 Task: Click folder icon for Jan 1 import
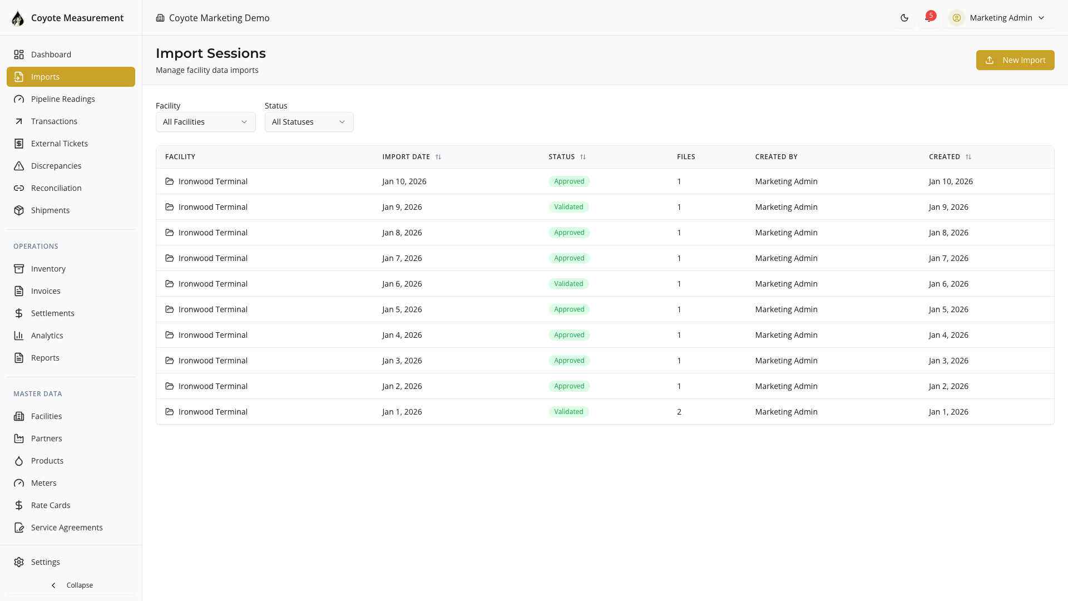170,412
